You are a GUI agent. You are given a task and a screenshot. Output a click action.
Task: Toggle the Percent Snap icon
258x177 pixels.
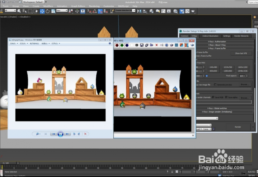click(x=100, y=11)
